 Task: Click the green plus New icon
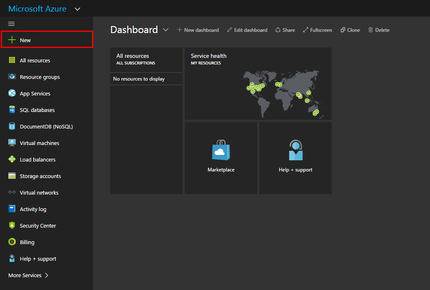point(12,40)
